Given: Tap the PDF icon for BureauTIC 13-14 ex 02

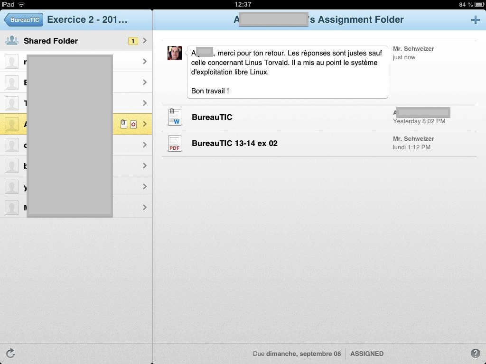Looking at the screenshot, I should point(174,143).
